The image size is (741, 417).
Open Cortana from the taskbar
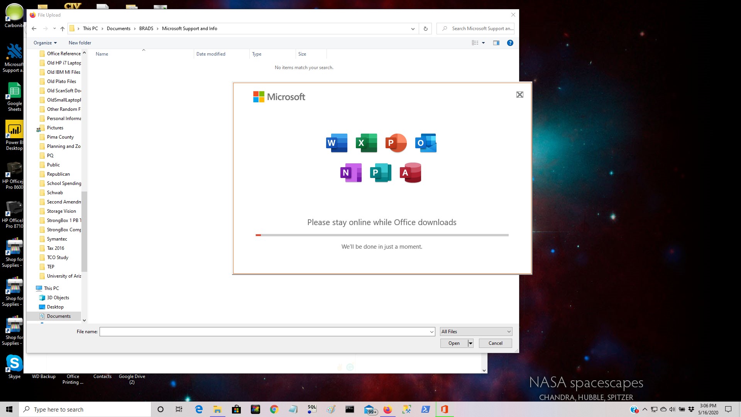(161, 409)
